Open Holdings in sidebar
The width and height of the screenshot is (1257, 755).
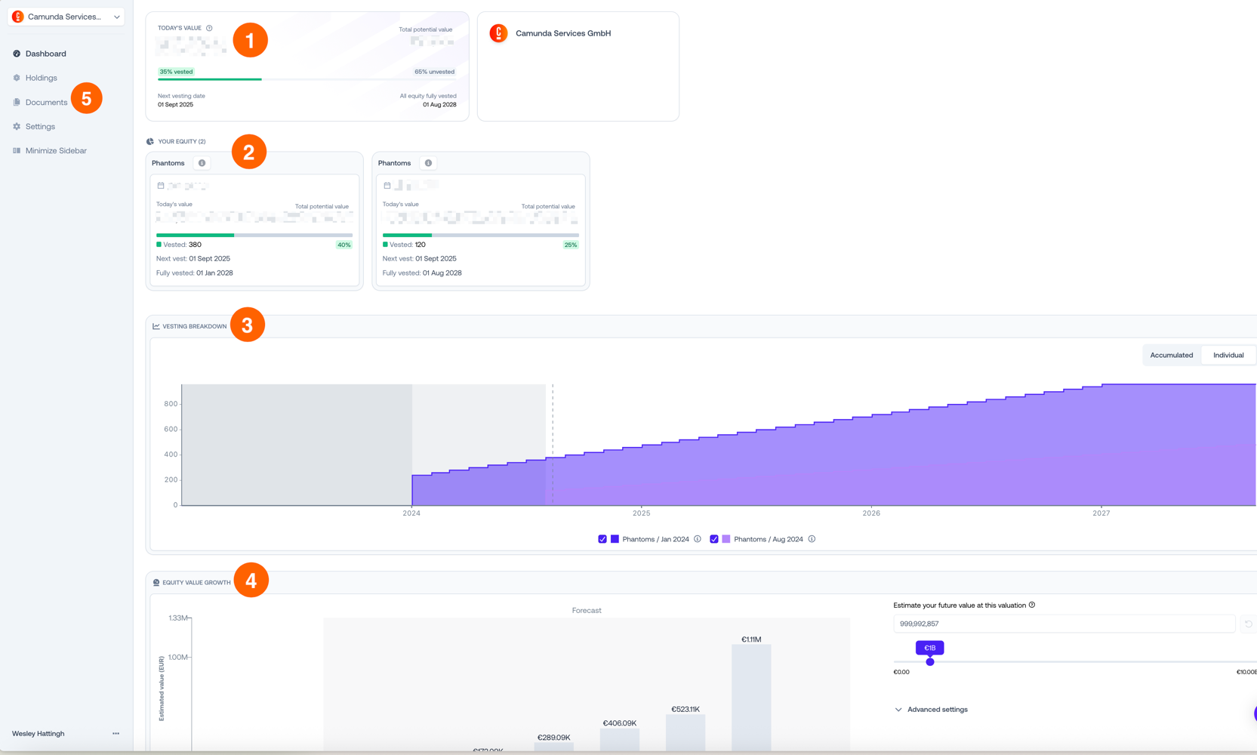point(41,78)
